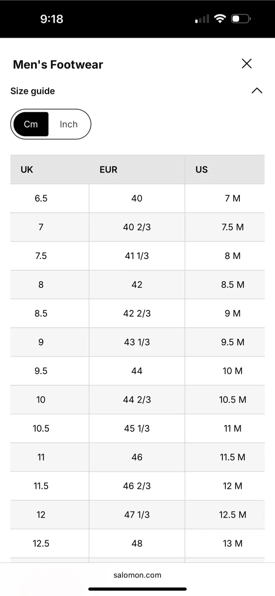Close the Men's Footwear size guide
This screenshot has height=596, width=275.
[246, 63]
